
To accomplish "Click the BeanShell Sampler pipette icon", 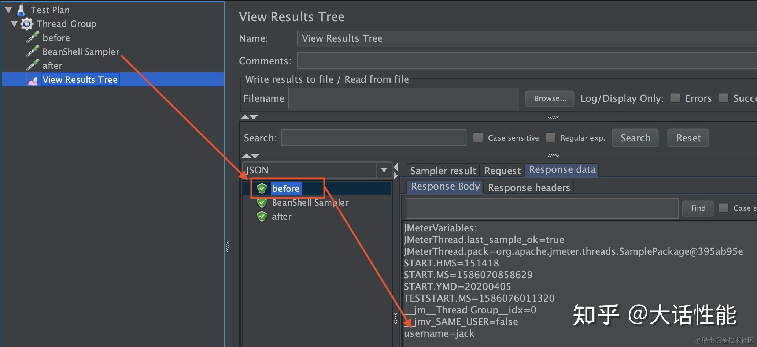I will pyautogui.click(x=32, y=52).
